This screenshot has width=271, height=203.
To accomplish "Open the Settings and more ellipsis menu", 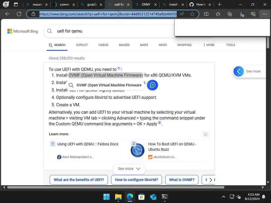I will pyautogui.click(x=265, y=14).
